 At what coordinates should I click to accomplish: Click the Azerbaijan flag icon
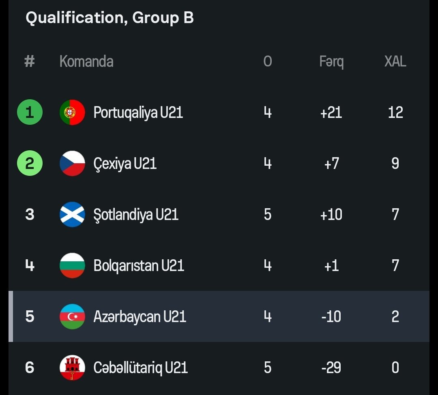click(x=72, y=316)
